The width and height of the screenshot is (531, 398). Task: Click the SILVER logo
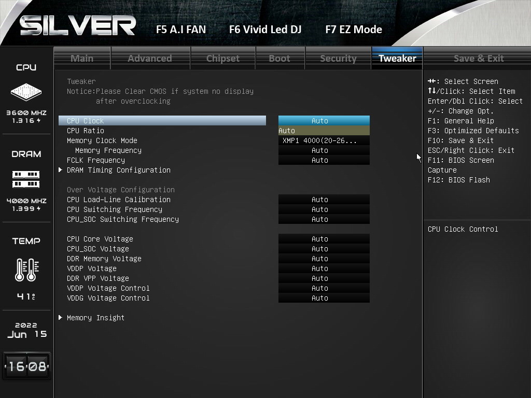(78, 25)
